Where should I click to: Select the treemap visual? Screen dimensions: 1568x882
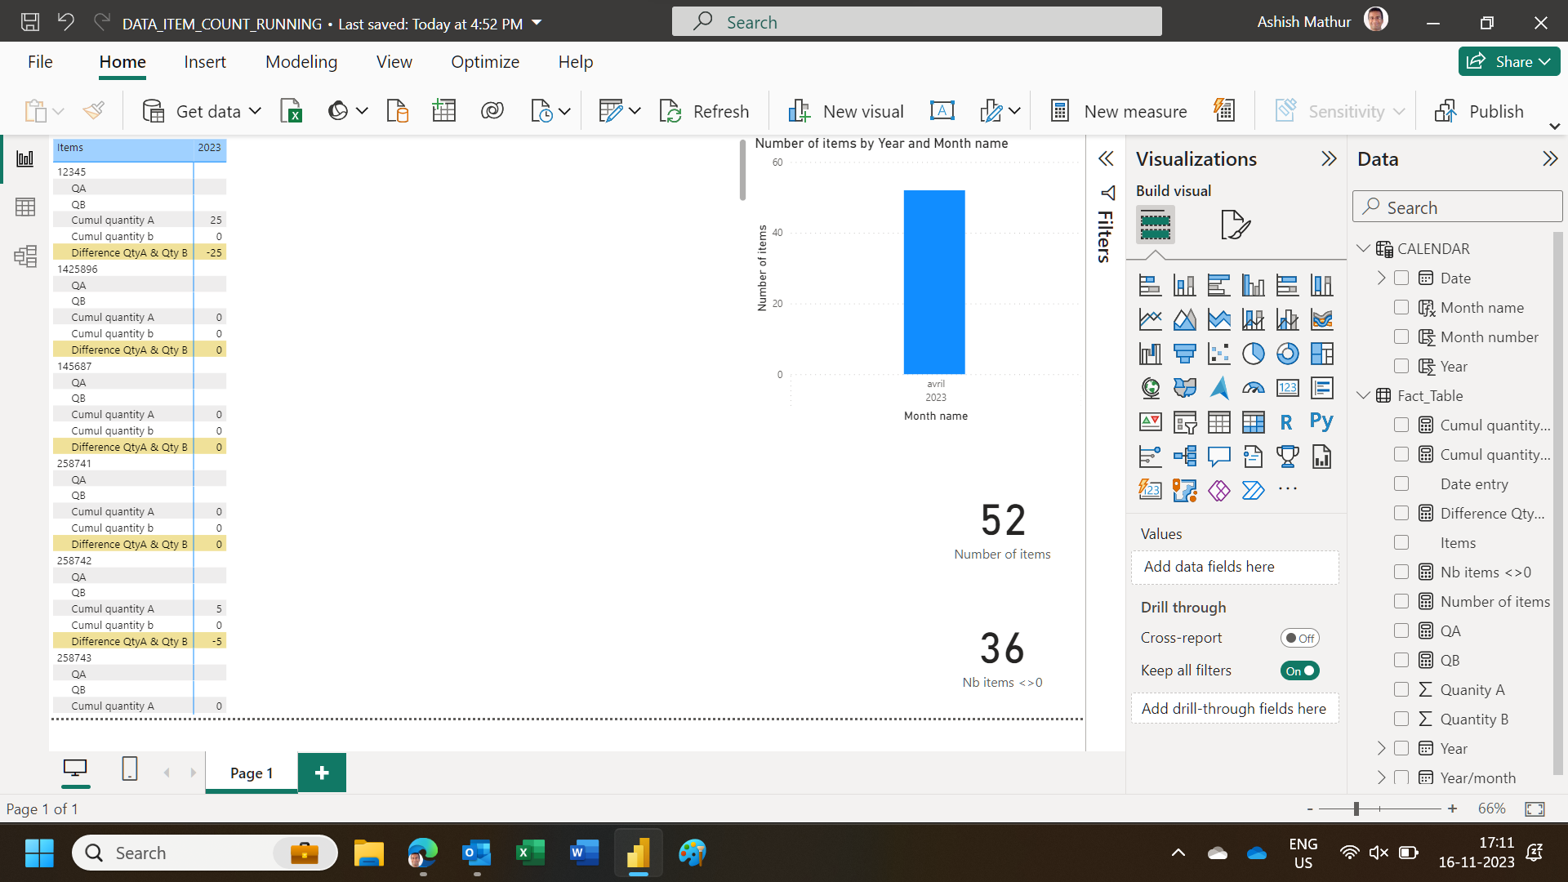click(1321, 354)
